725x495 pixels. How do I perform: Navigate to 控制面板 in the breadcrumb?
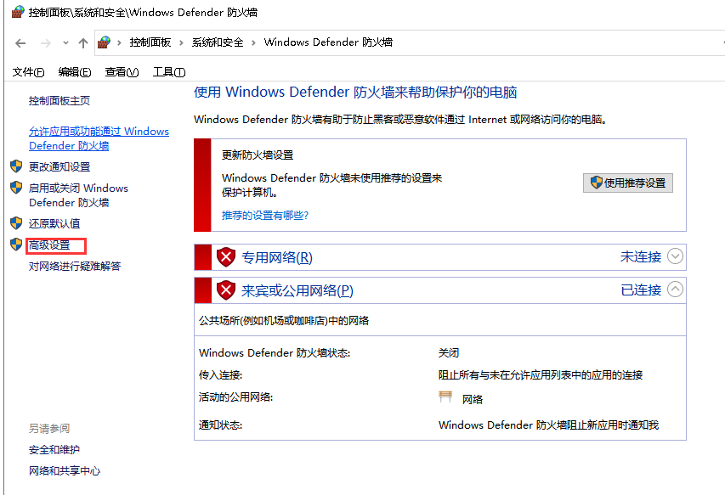(x=150, y=42)
